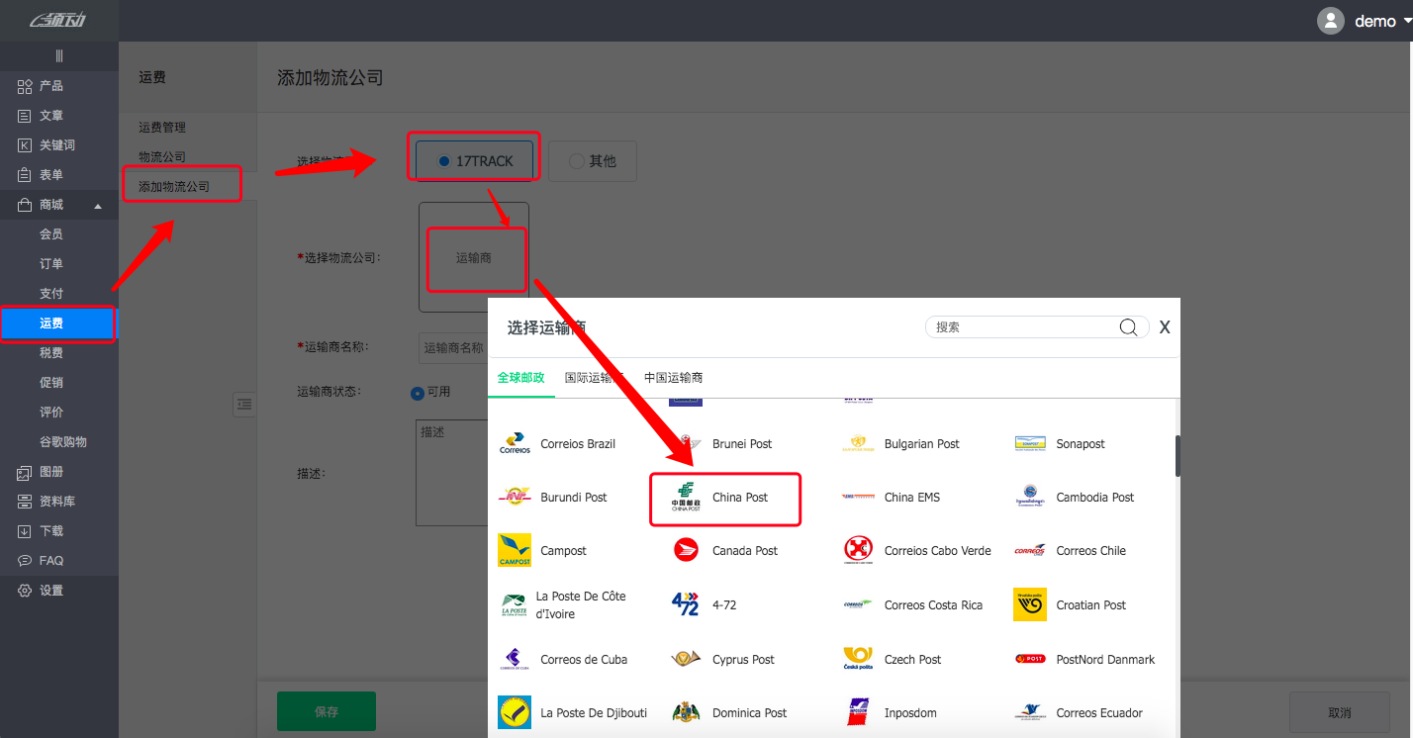Click the search magnifier icon in carrier dialog
Screen dimensions: 1413x738
(1128, 327)
